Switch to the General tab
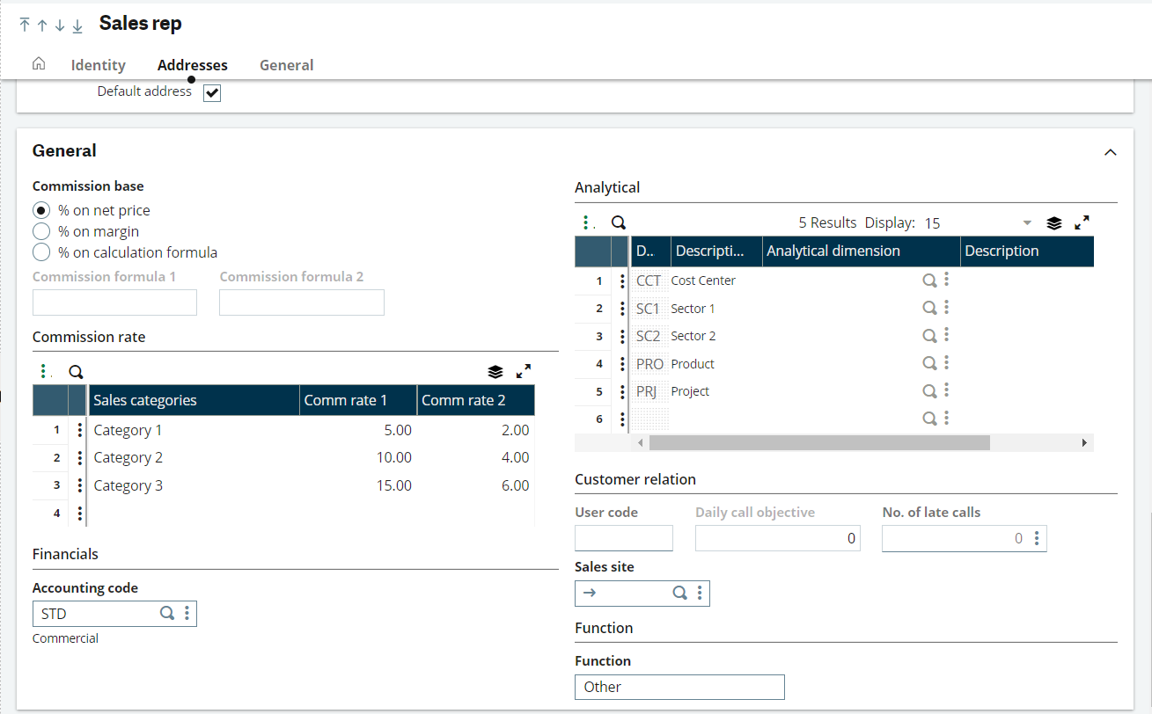Image resolution: width=1152 pixels, height=714 pixels. (x=286, y=64)
